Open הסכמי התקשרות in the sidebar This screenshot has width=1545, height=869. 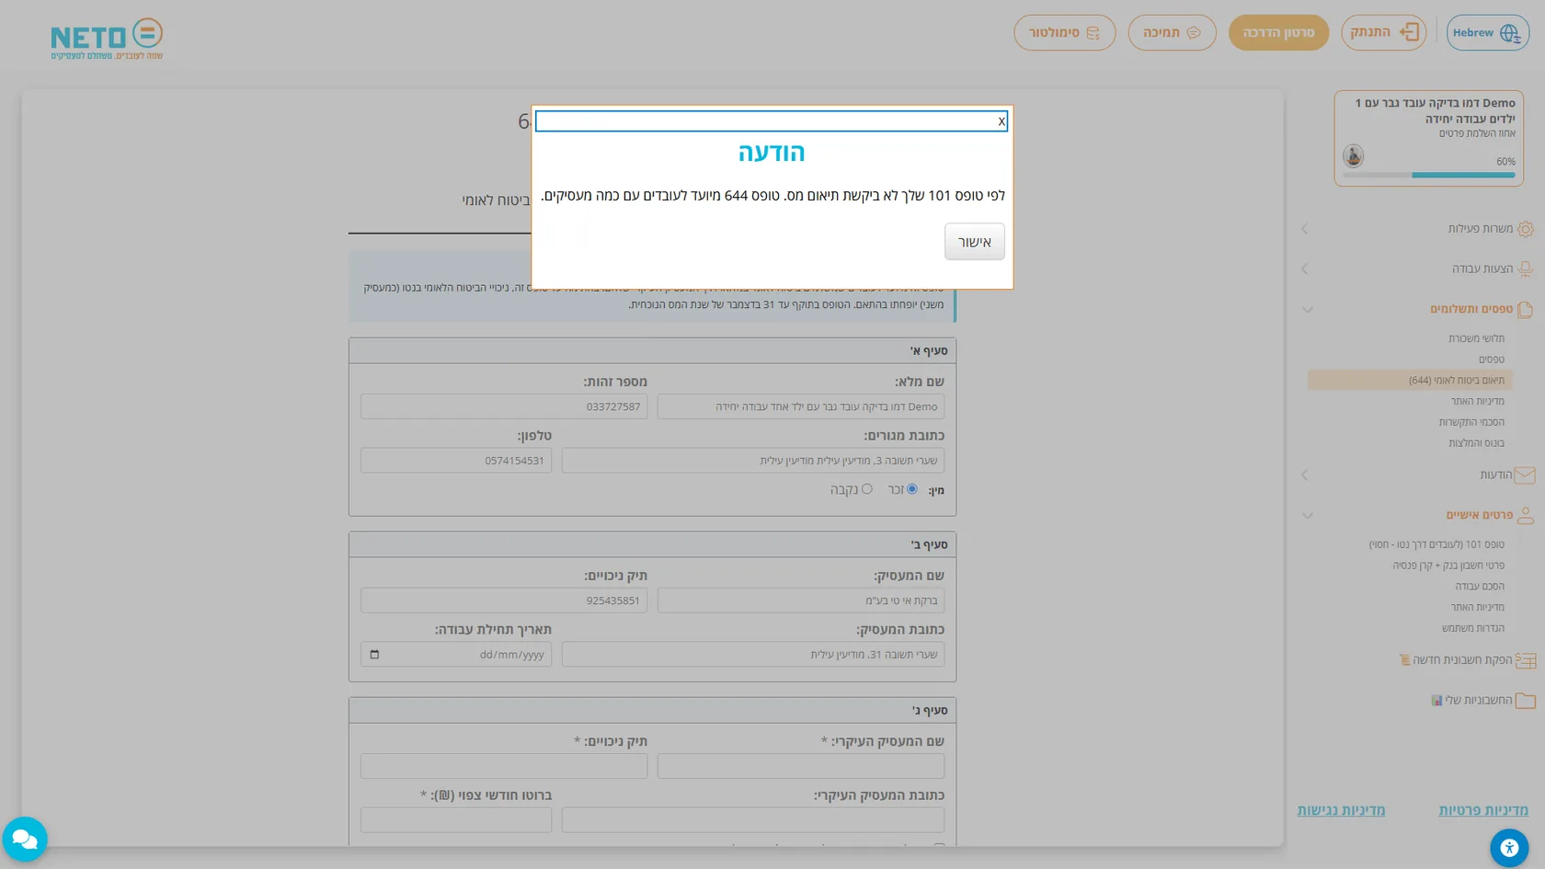point(1471,422)
